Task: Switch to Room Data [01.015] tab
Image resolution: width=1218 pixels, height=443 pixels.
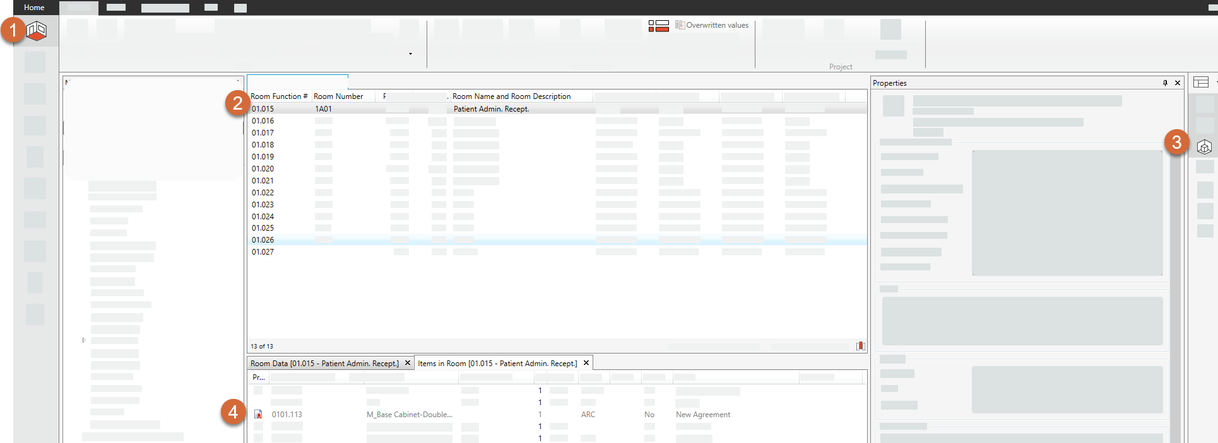Action: (x=324, y=364)
